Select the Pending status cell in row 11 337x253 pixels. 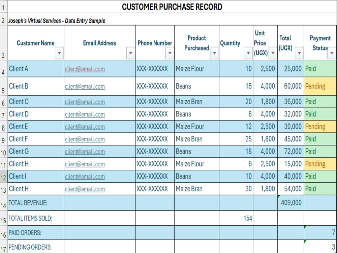click(320, 164)
